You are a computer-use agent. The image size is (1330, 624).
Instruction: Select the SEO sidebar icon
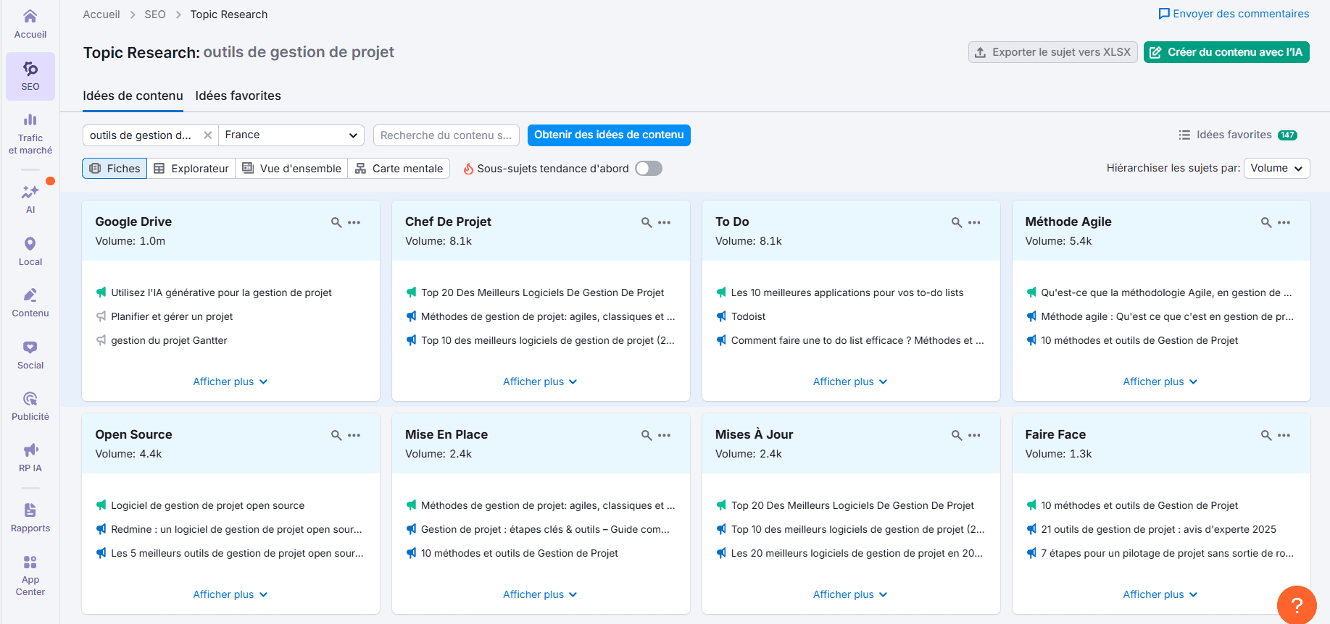click(x=30, y=75)
